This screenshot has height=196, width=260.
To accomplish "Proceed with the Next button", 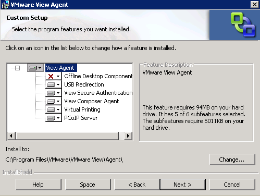I will coord(183,185).
